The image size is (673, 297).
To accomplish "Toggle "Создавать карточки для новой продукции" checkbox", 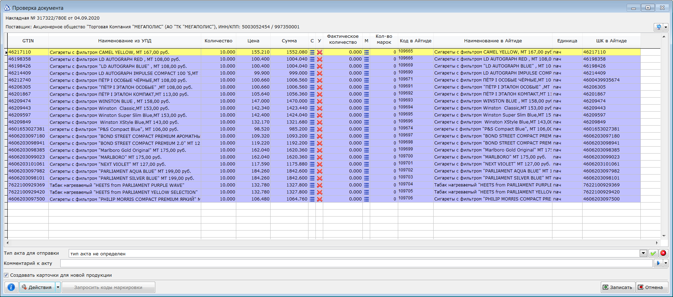I will [6, 275].
